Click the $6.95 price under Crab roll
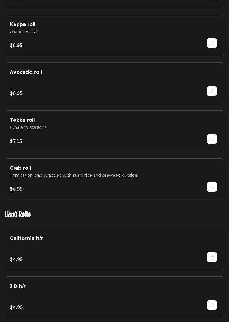The image size is (229, 322). [x=16, y=189]
